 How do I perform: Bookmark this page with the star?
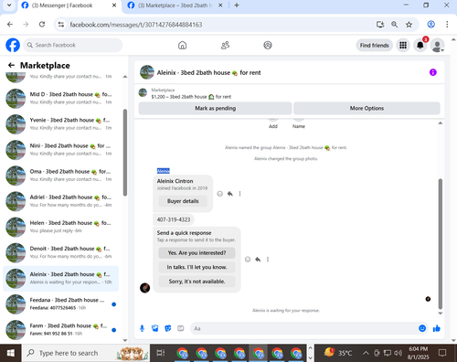(x=409, y=25)
